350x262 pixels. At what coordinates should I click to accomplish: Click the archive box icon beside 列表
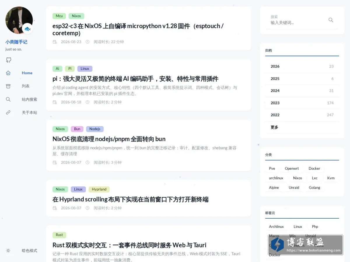pos(8,86)
